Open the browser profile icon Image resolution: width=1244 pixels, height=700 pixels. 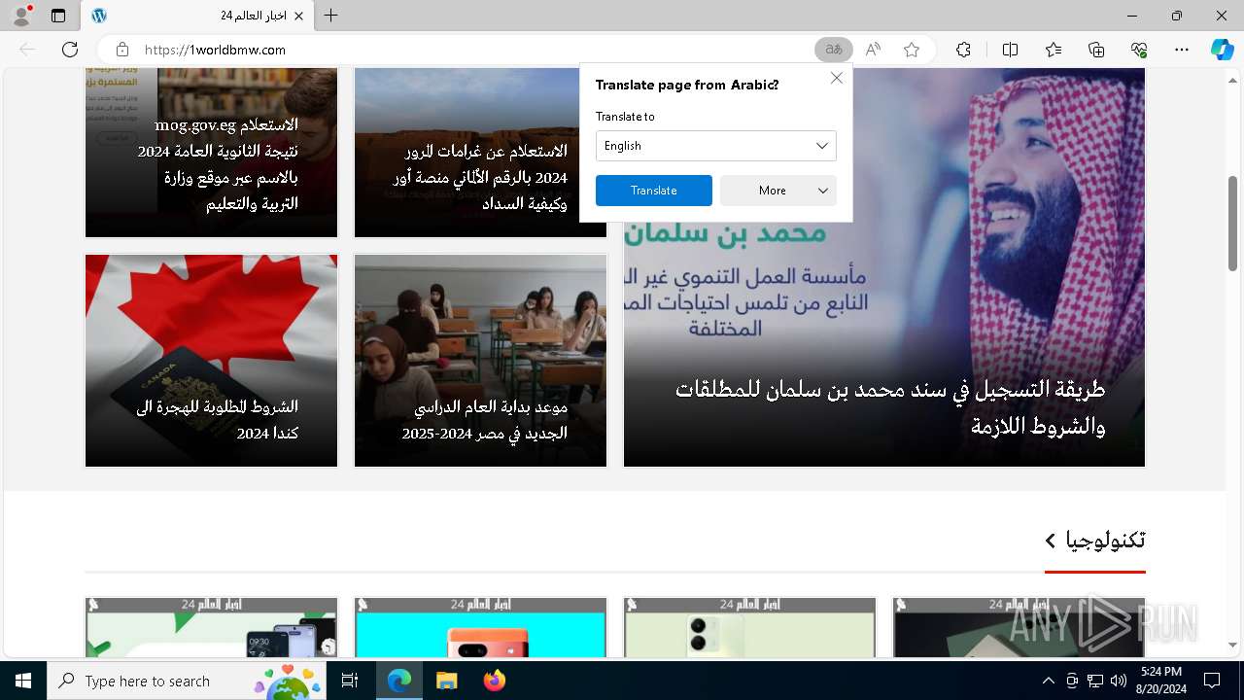[20, 16]
